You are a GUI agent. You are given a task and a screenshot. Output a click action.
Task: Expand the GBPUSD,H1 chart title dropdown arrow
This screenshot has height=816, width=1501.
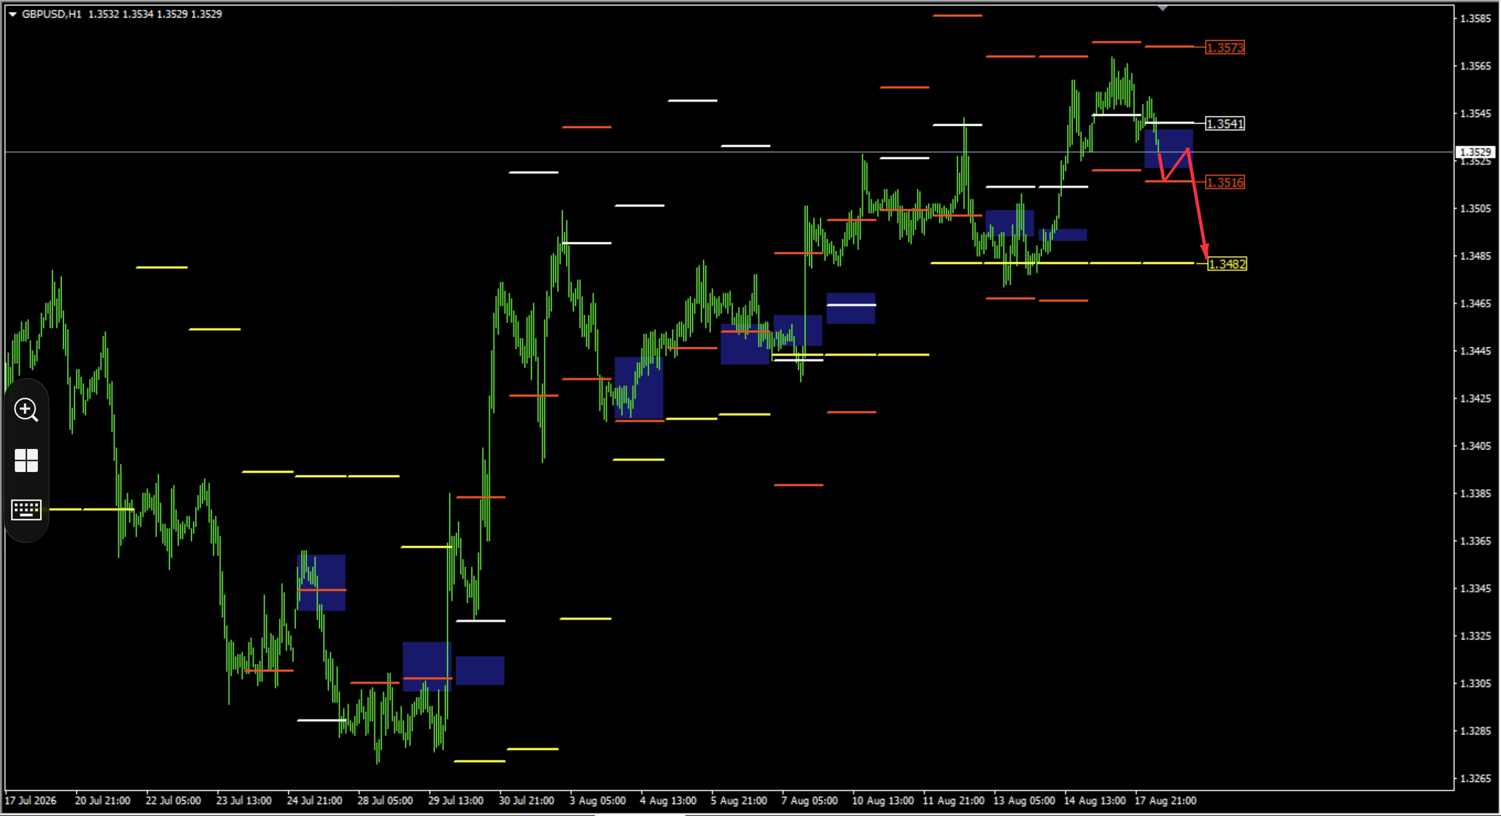(12, 14)
